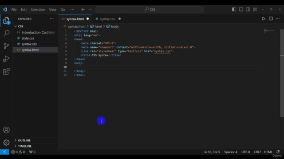Click the EXPLORER panel title
Viewport: 284px width, 159px height.
(x=25, y=19)
